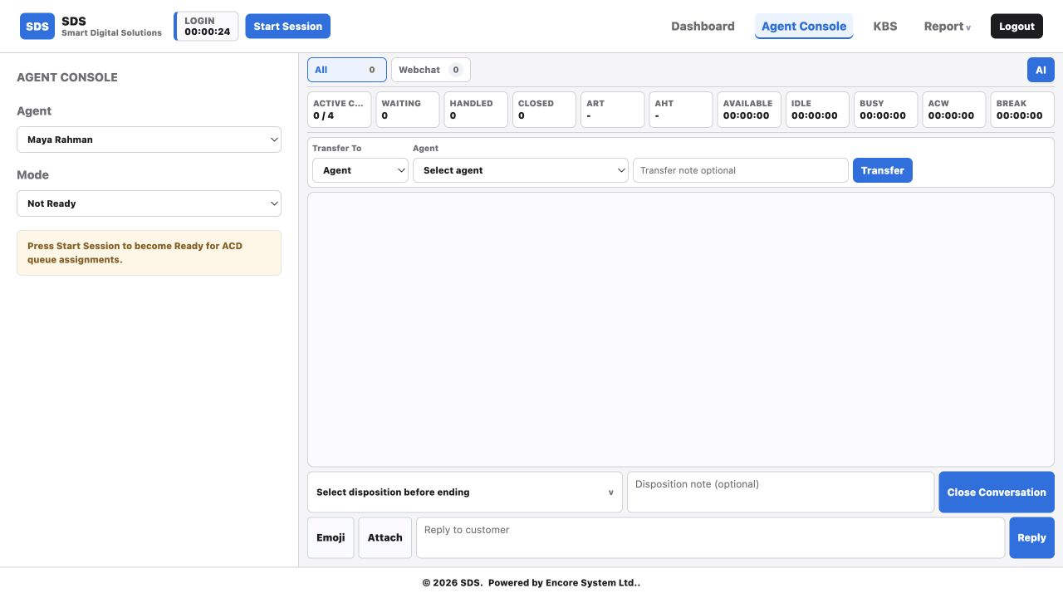Click the Handled stat card
Screen dimensions: 1063x598
476,110
